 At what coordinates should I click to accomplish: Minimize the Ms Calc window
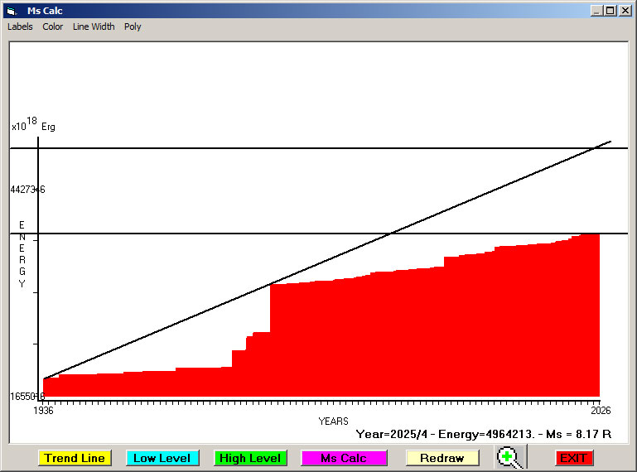pos(596,11)
